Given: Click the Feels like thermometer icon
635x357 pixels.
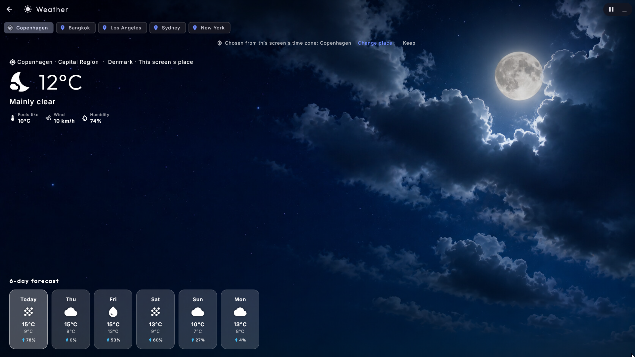Looking at the screenshot, I should 13,118.
